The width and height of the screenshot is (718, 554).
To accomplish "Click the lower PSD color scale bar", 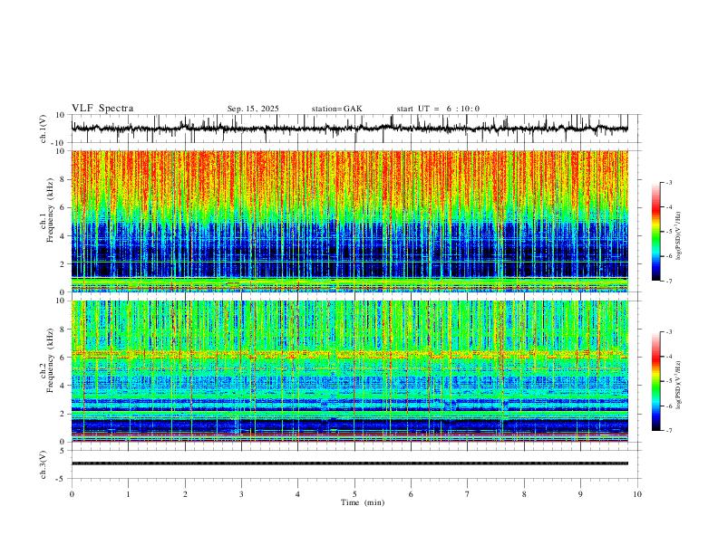I will pos(656,381).
